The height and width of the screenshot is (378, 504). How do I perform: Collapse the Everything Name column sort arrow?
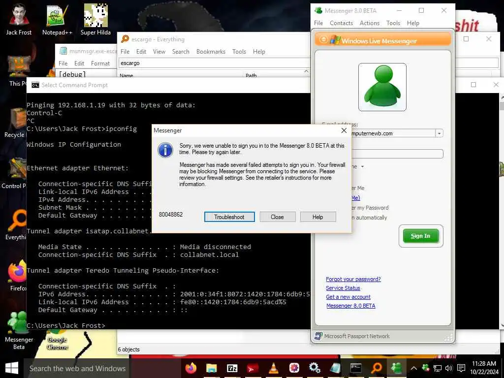[x=306, y=71]
